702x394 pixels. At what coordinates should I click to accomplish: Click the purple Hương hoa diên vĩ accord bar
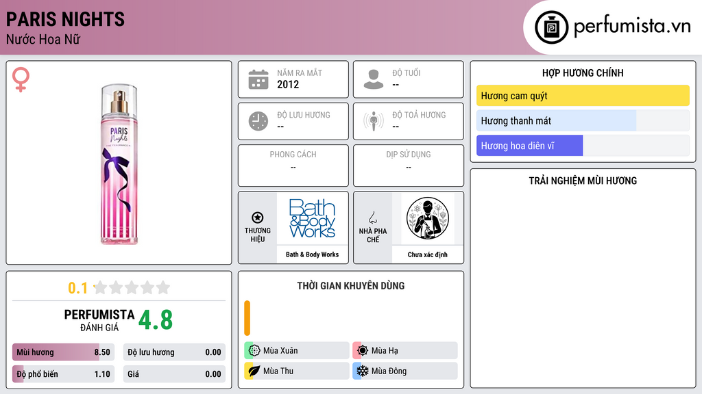coord(583,146)
